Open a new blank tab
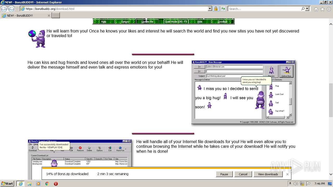The width and height of the screenshot is (333, 187). (56, 16)
